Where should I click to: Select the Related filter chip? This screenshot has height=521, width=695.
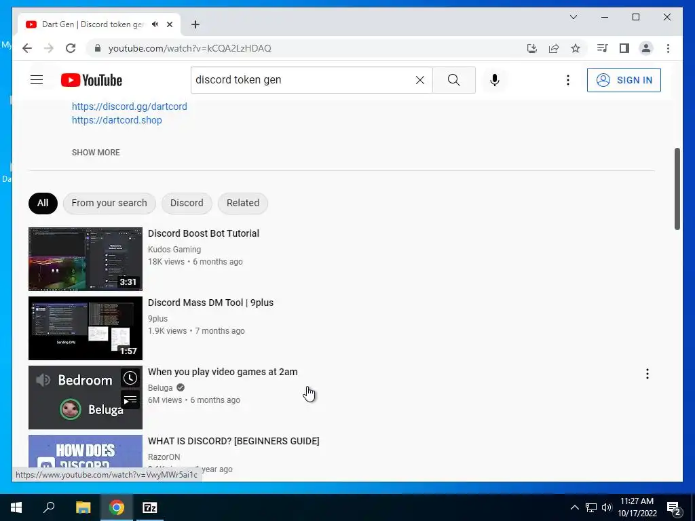coord(243,204)
